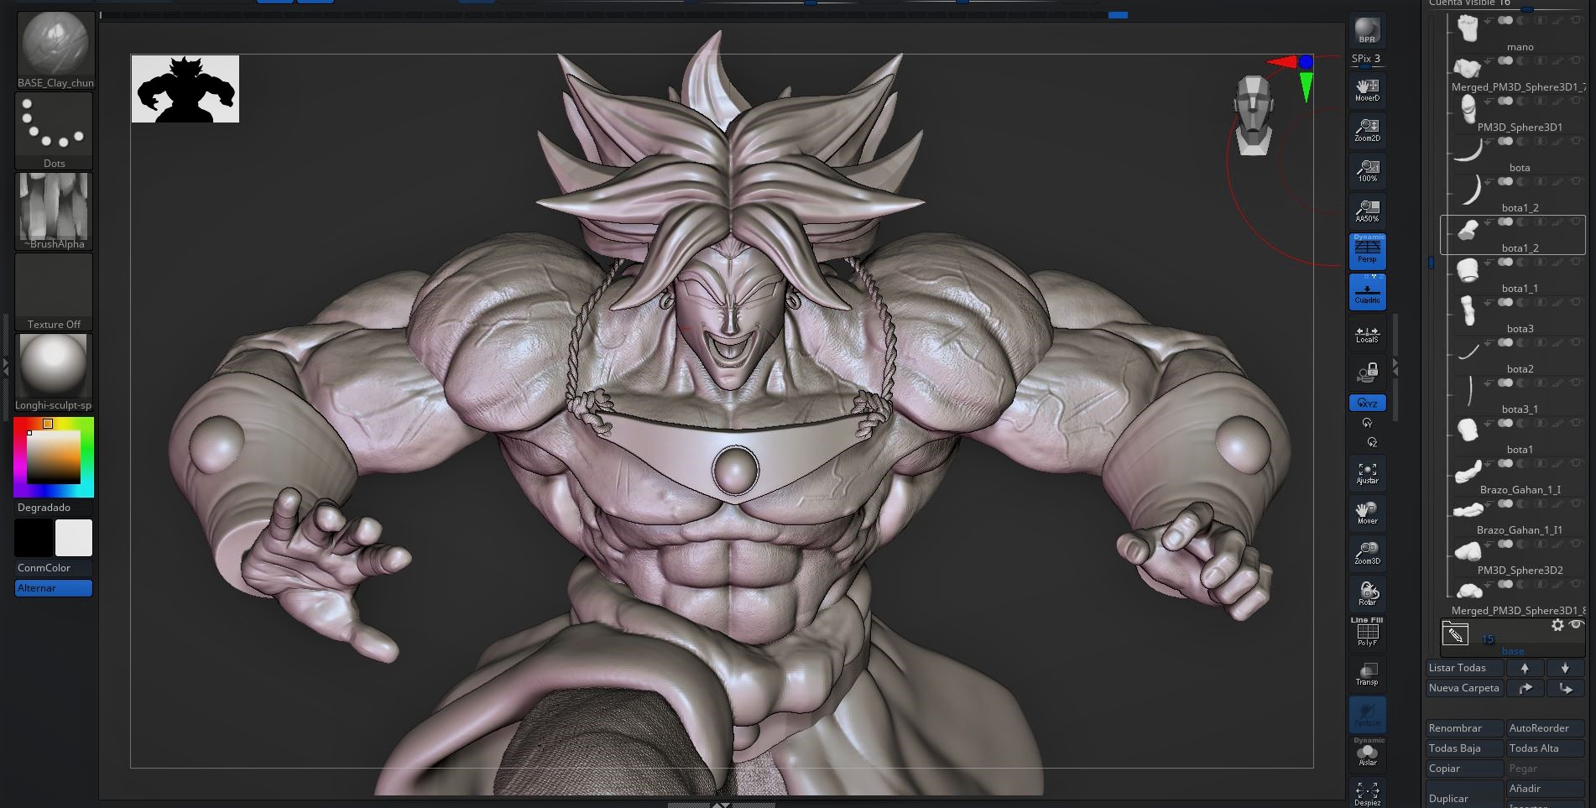
Task: Open the Dots stroke type picker
Action: click(55, 130)
